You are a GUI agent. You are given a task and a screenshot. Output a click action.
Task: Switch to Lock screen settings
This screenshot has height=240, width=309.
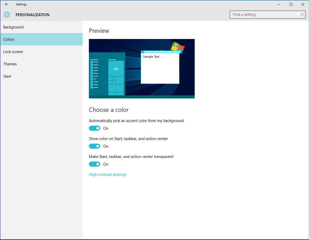[x=41, y=52]
